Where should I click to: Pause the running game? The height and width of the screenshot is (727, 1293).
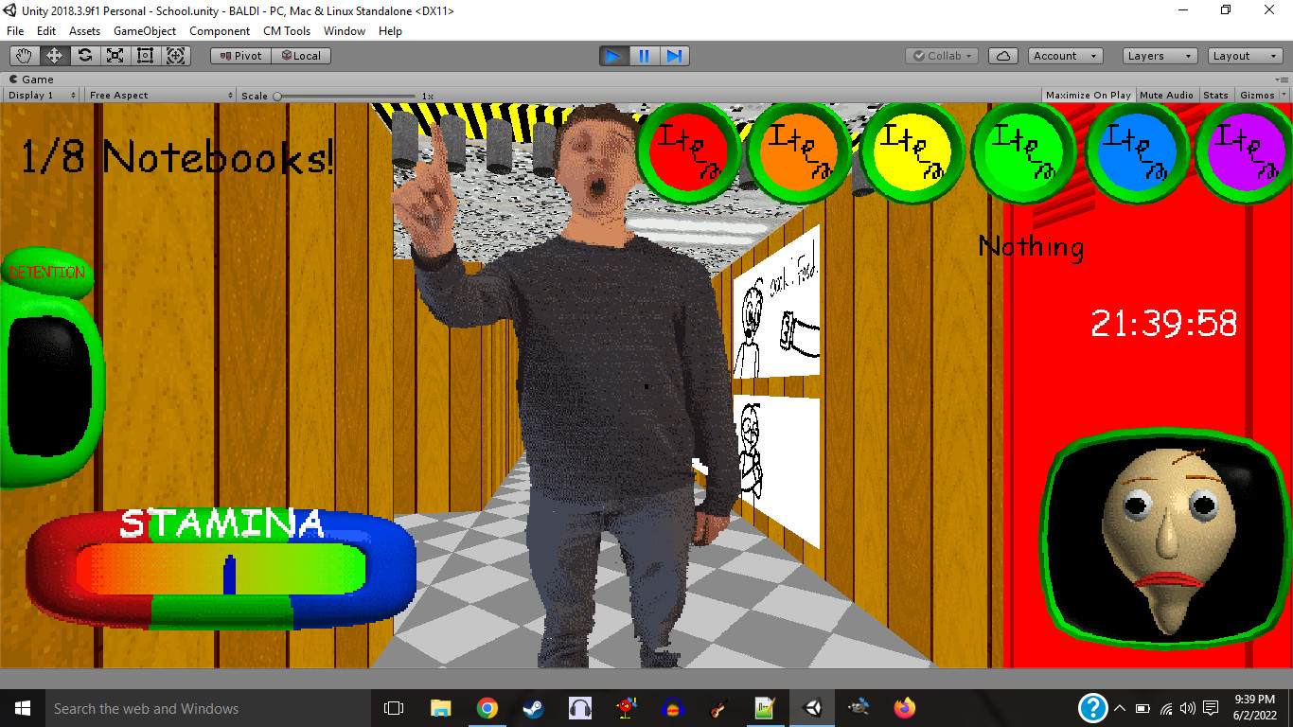tap(644, 56)
